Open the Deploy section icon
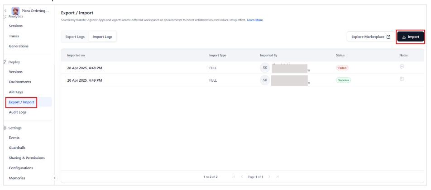The width and height of the screenshot is (431, 190). pyautogui.click(x=5, y=62)
